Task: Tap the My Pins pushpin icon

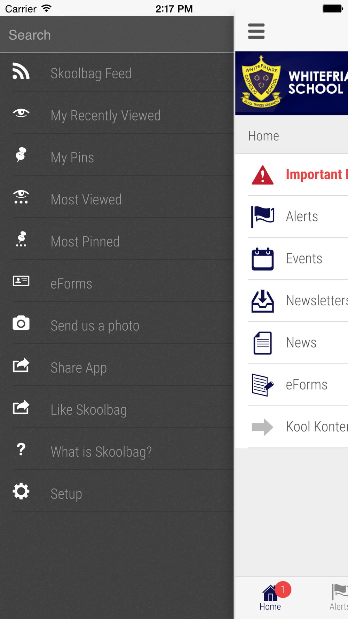Action: 21,155
